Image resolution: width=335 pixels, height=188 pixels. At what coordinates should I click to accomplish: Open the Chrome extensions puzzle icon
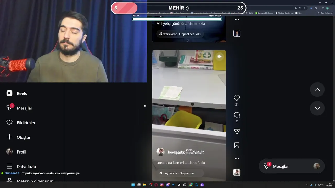pos(316,8)
